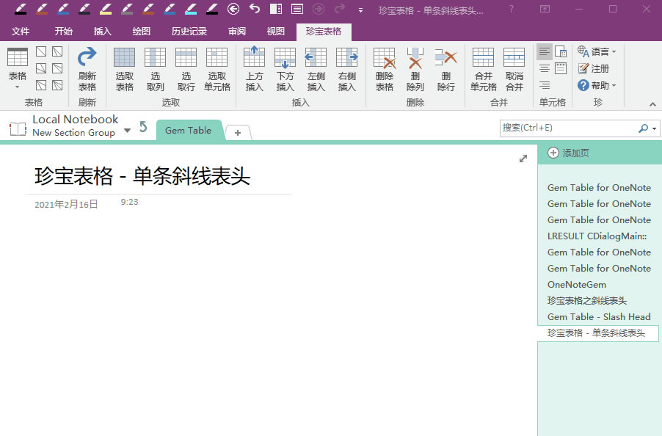Select the Gem Table section tab
This screenshot has height=436, width=662.
188,130
